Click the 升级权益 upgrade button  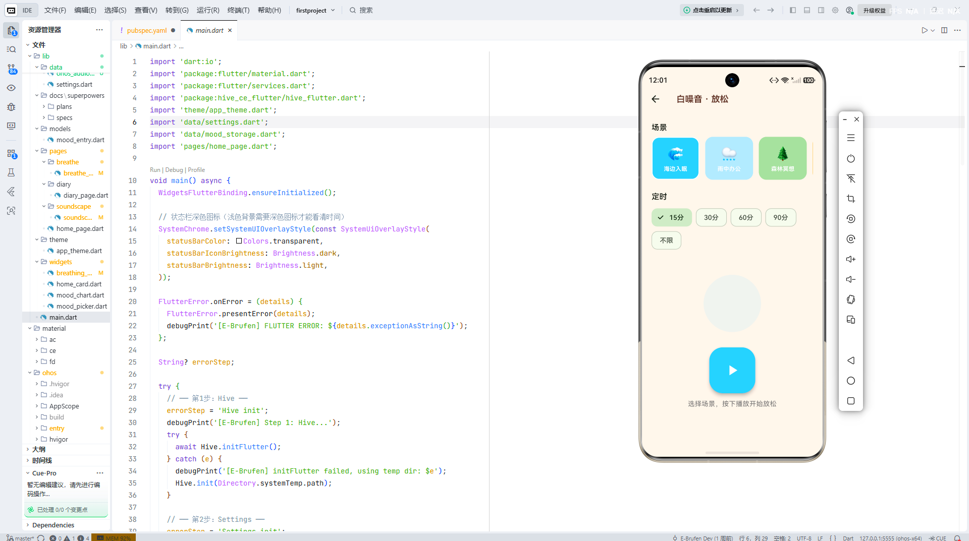tap(874, 10)
